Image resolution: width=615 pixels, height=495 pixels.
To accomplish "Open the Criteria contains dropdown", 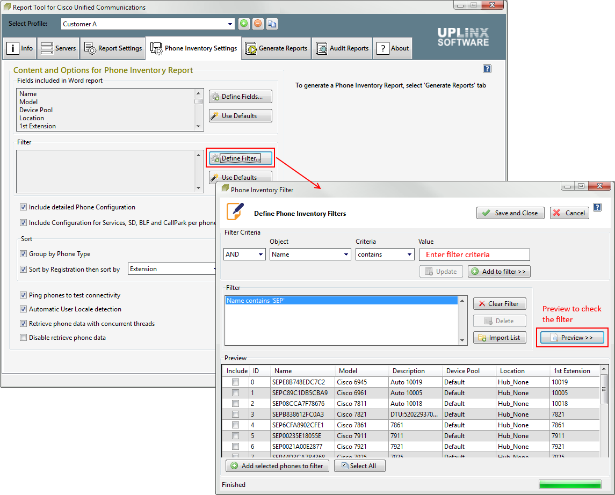I will pos(385,254).
